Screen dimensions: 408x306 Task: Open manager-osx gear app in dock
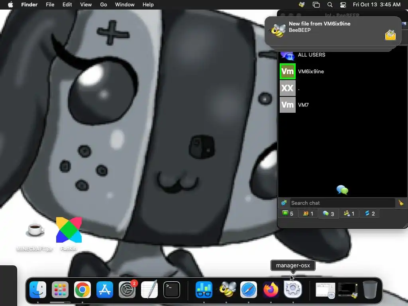click(293, 289)
